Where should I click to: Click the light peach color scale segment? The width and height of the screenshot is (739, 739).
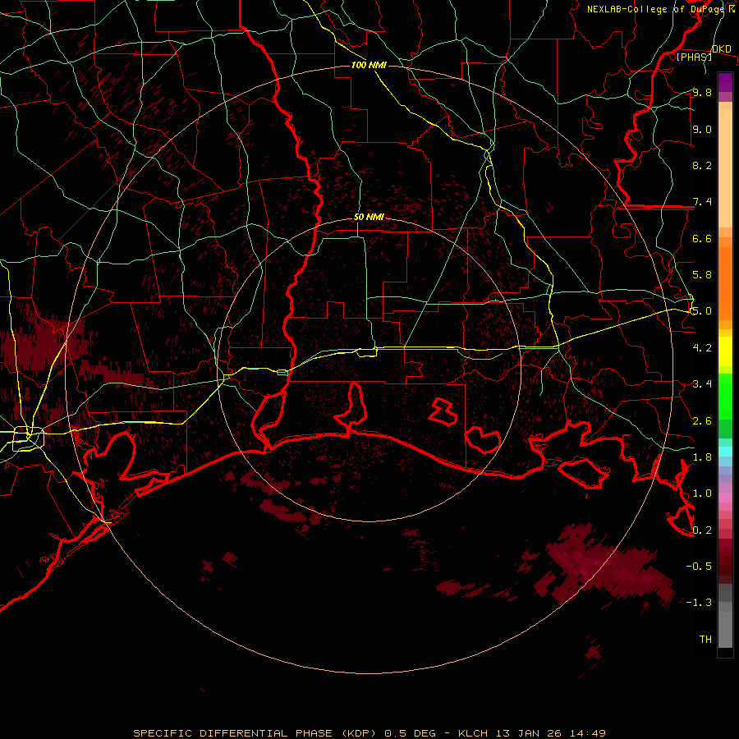725,168
